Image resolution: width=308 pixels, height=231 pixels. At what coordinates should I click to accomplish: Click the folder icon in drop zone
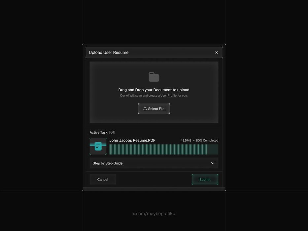click(154, 77)
